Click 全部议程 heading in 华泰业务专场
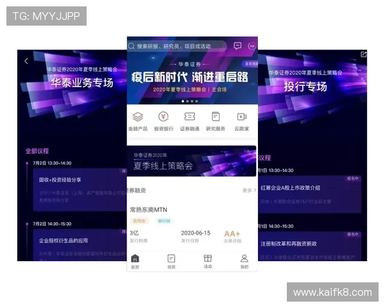This screenshot has height=308, width=385. click(x=37, y=151)
